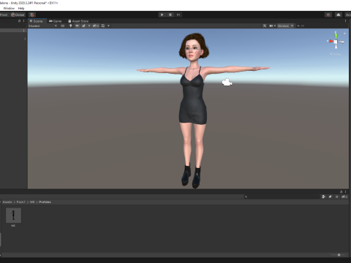Screen dimensions: 351x263
Task: Open the Gizmos dropdown
Action: tap(286, 26)
